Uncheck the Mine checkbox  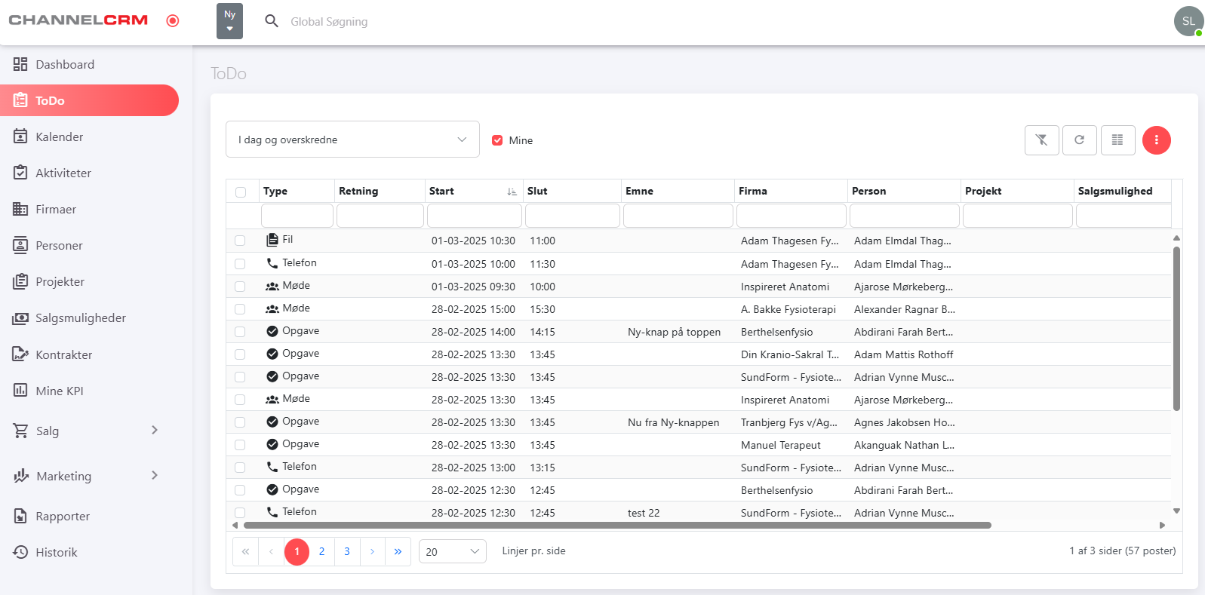tap(497, 140)
